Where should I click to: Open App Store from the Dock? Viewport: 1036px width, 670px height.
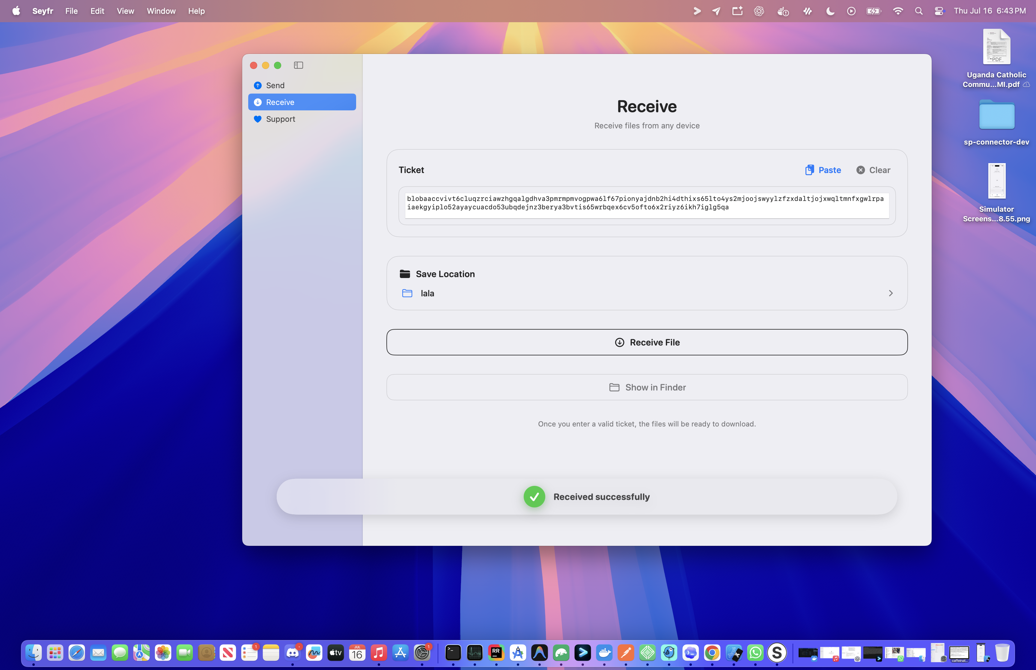400,653
